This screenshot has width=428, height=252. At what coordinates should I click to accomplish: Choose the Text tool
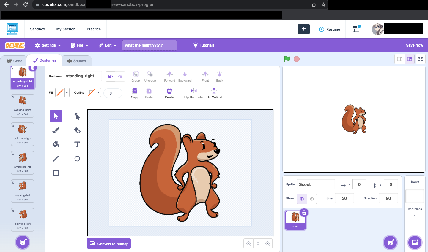pos(77,144)
